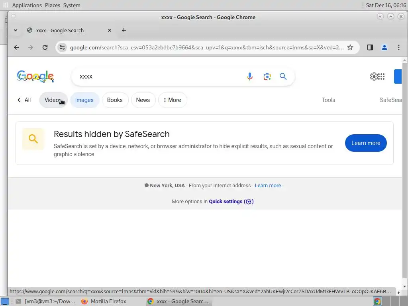Open the Chrome profile avatar
Image resolution: width=408 pixels, height=306 pixels.
point(384,47)
